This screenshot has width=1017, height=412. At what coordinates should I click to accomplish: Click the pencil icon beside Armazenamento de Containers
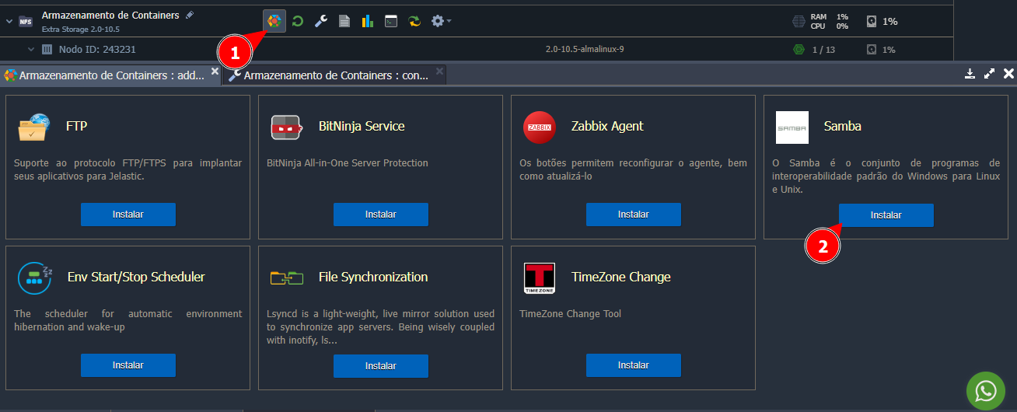[190, 15]
